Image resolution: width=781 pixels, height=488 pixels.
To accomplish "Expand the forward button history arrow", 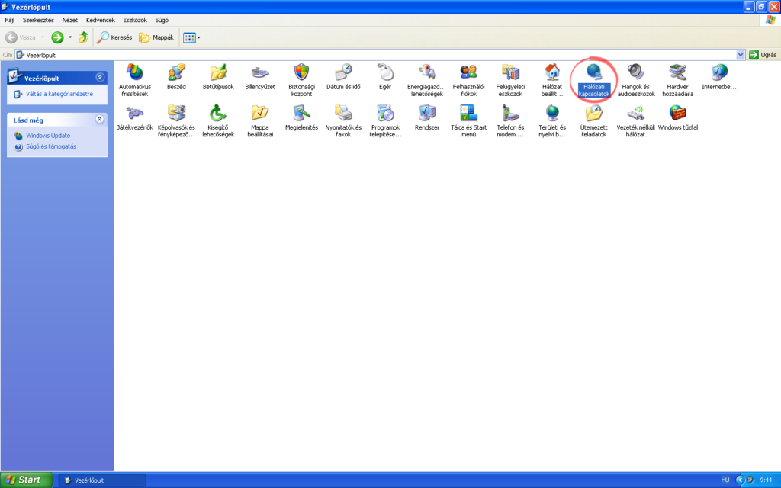I will [x=69, y=37].
